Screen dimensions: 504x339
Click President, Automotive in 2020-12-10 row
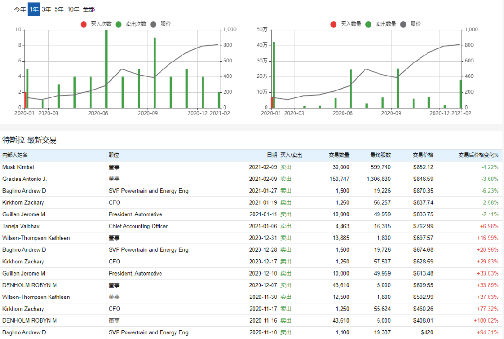[135, 273]
